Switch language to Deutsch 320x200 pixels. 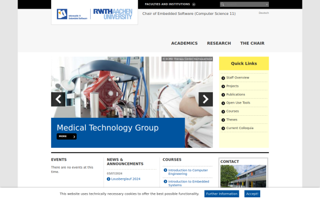click(263, 13)
